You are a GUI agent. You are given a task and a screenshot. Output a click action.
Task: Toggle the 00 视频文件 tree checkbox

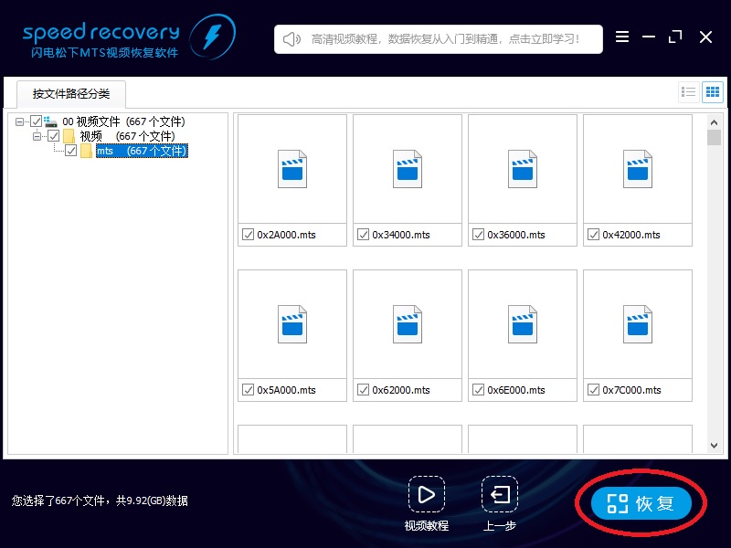tap(36, 121)
